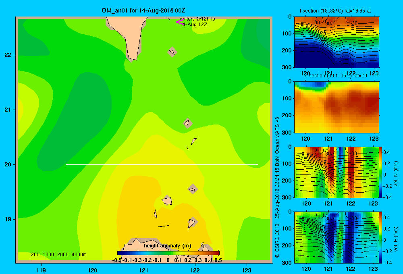Image resolution: width=403 pixels, height=274 pixels.
Task: Click the small island east of Taiwan near 22°N
Action: (x=172, y=52)
